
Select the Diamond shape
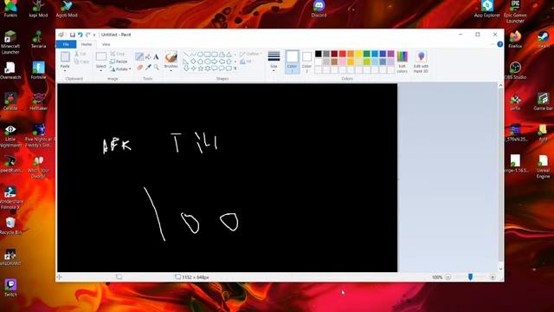tap(193, 62)
